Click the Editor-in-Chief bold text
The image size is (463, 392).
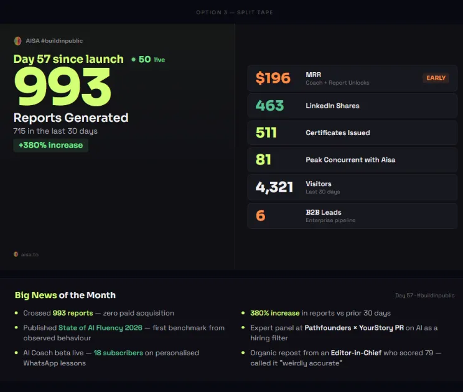coord(356,353)
